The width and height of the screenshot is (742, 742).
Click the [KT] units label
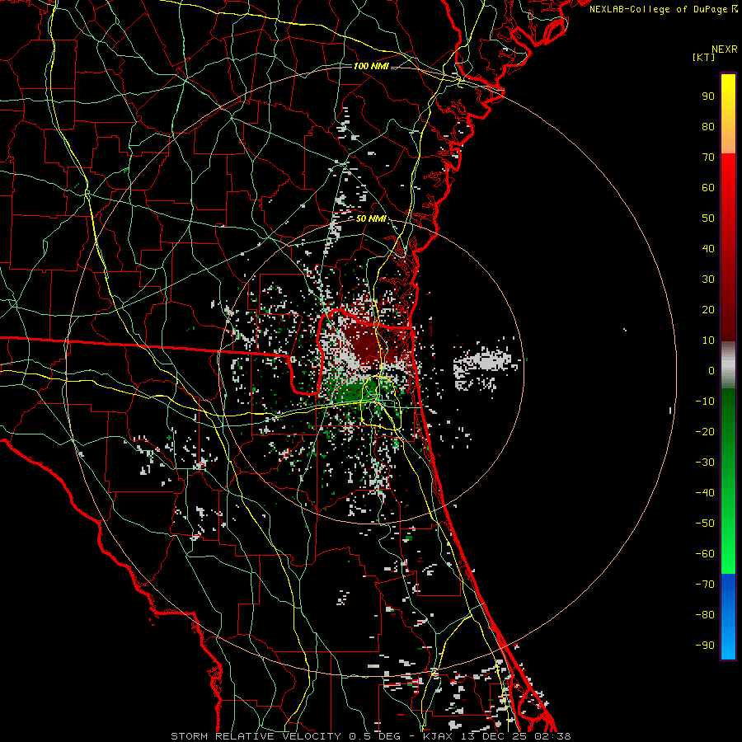[704, 57]
